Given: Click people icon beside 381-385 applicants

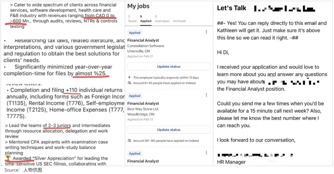Looking at the screenshot, I should pyautogui.click(x=129, y=141).
